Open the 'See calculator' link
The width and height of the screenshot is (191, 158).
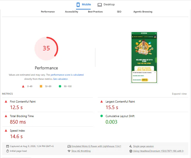60,79
